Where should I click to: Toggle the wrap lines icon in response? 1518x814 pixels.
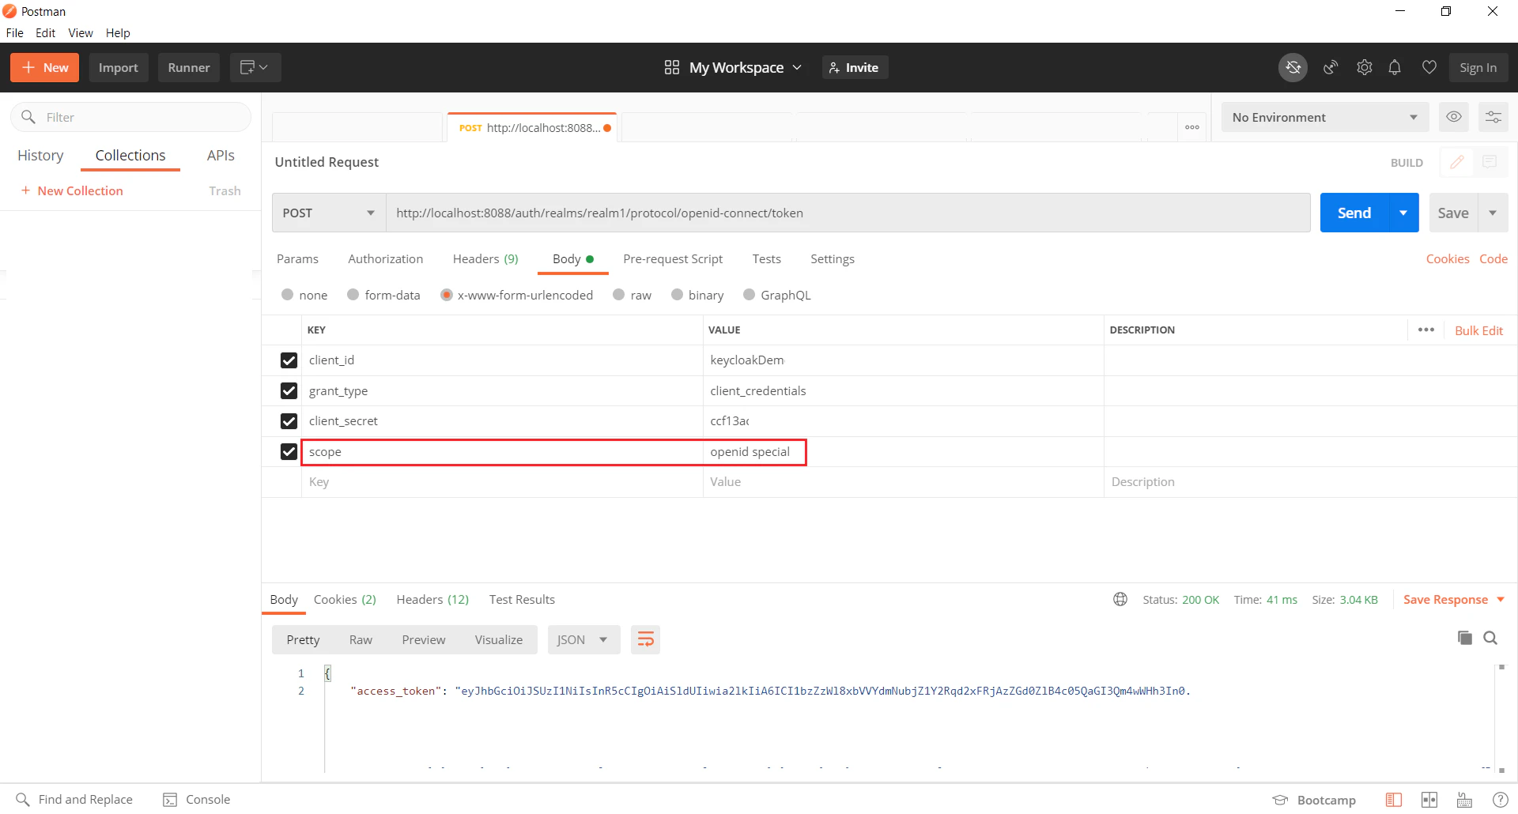tap(645, 639)
